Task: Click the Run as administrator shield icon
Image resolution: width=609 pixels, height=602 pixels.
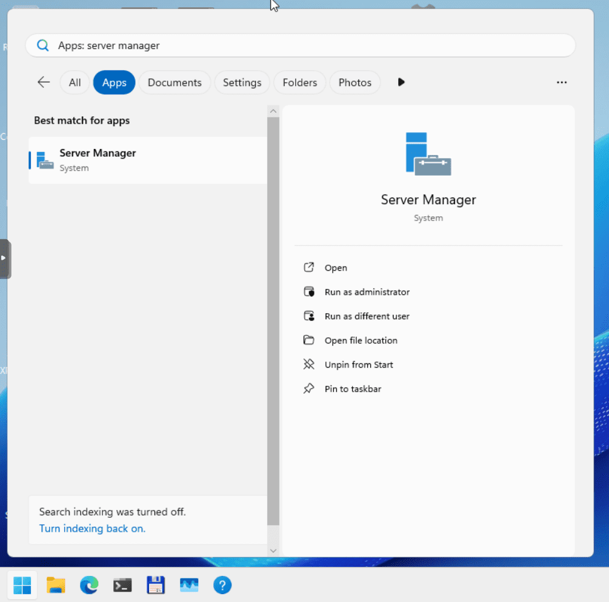Action: pos(309,292)
